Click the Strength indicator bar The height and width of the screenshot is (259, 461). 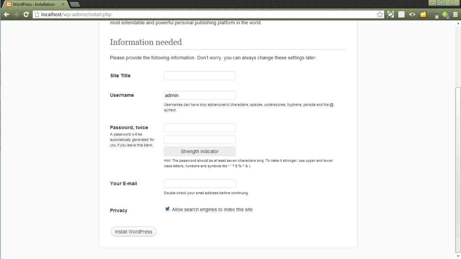[x=199, y=151]
